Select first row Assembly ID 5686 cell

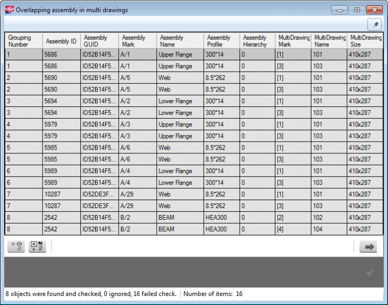click(x=62, y=54)
